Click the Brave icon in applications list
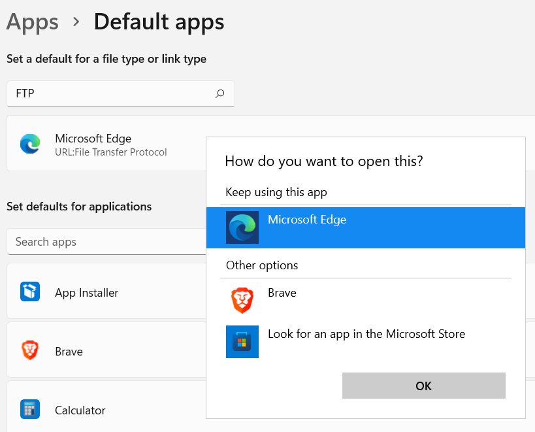535x432 pixels. [x=30, y=350]
